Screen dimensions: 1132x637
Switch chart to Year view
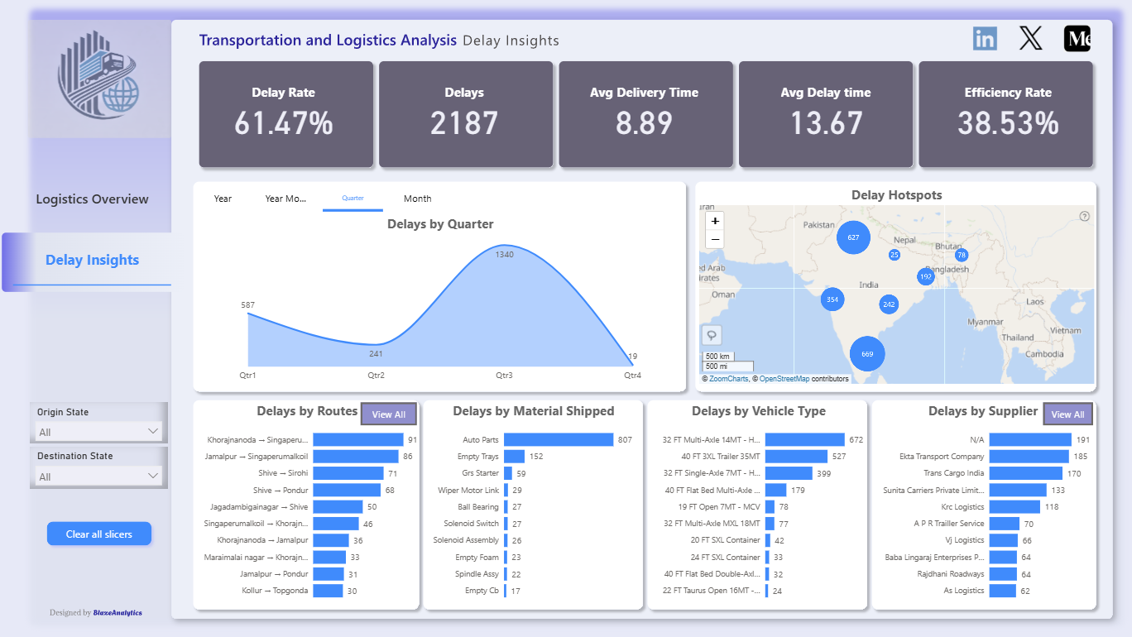point(223,199)
